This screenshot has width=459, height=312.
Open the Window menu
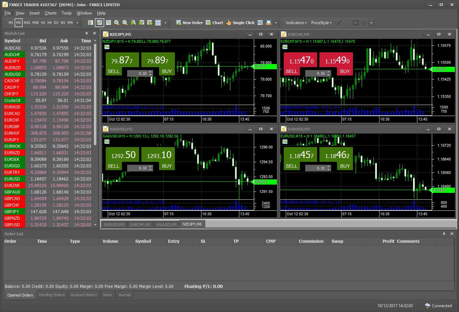pos(84,13)
